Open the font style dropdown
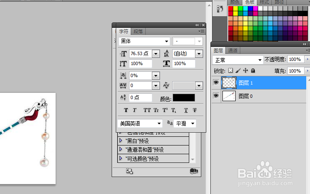Image resolution: width=310 pixels, height=194 pixels. [199, 41]
